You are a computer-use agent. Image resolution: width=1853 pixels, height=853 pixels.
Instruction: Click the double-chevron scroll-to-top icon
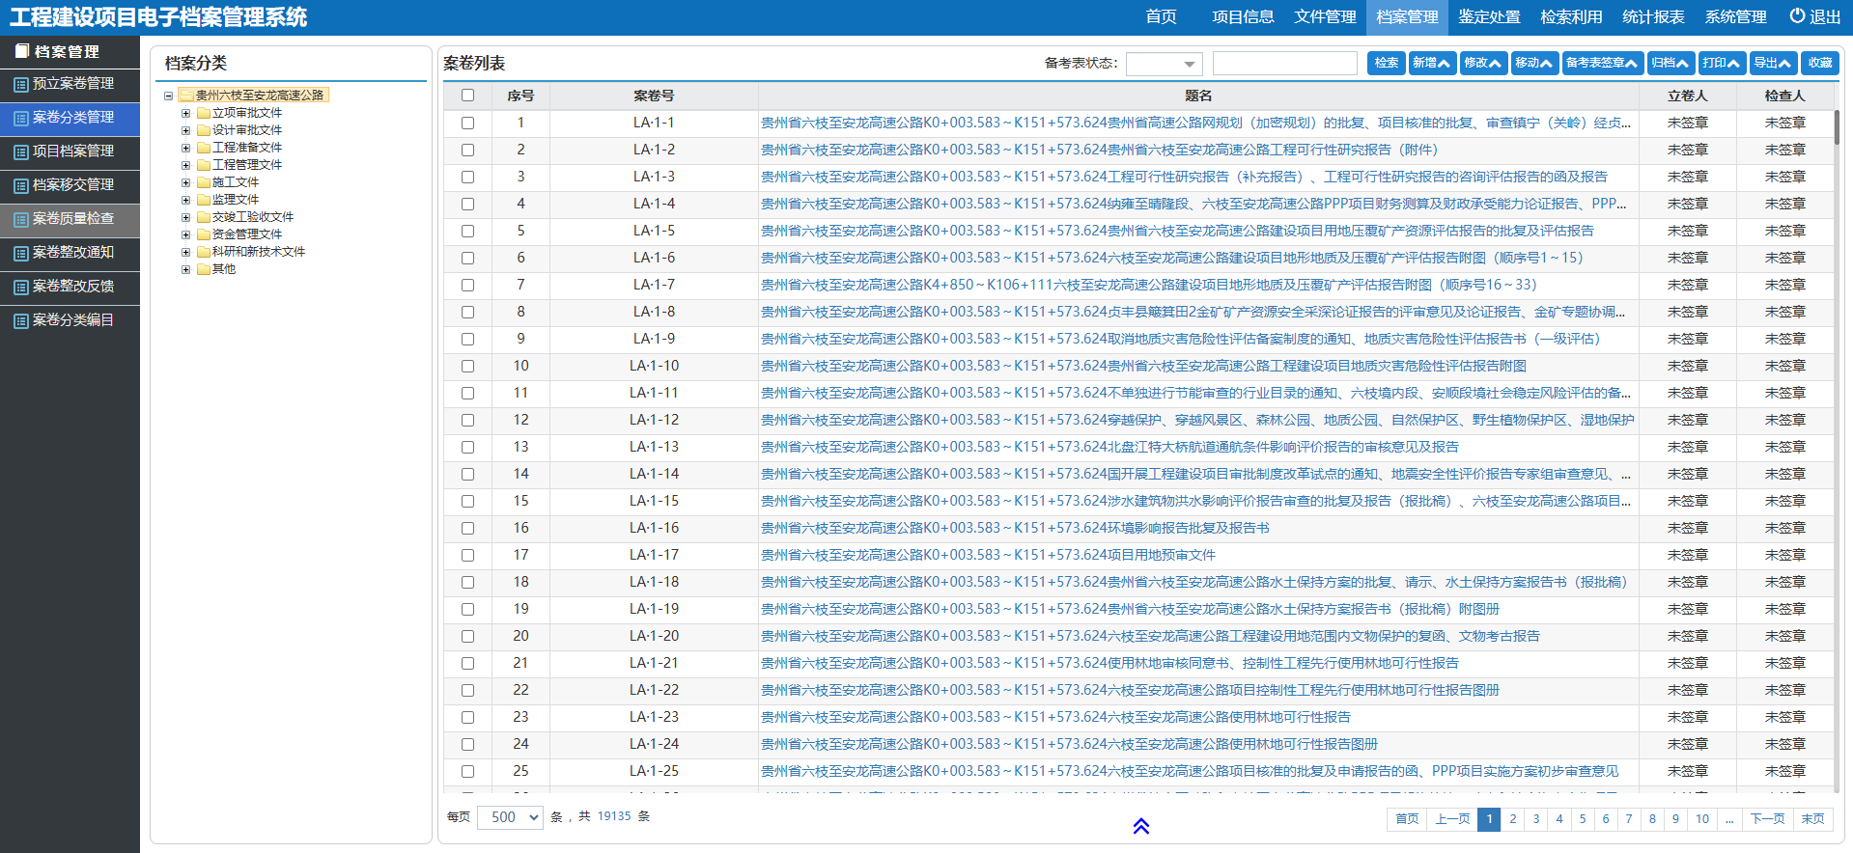[x=1140, y=826]
